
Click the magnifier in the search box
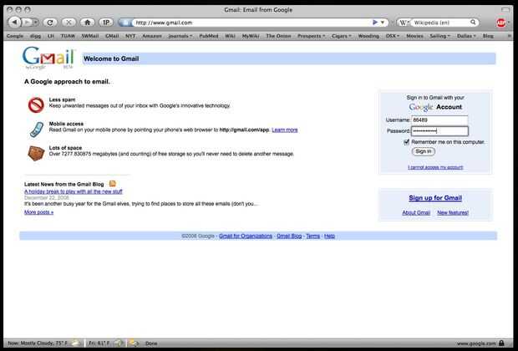[x=473, y=22]
